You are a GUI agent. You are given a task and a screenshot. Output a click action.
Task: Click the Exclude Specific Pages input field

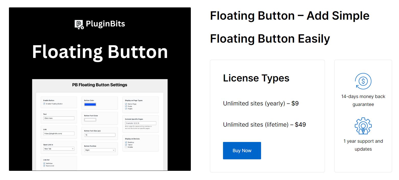click(140, 123)
